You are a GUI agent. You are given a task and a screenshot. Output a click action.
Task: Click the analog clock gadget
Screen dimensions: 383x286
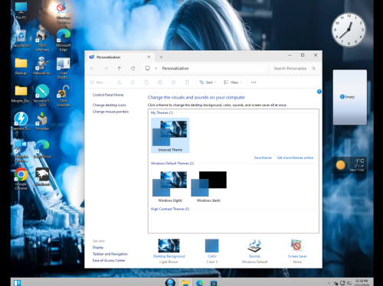click(349, 30)
